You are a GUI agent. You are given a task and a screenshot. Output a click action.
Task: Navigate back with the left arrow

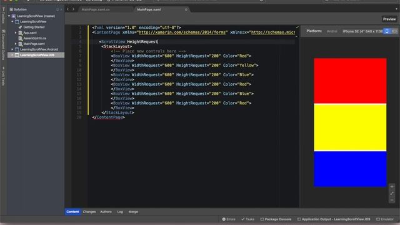(67, 9)
